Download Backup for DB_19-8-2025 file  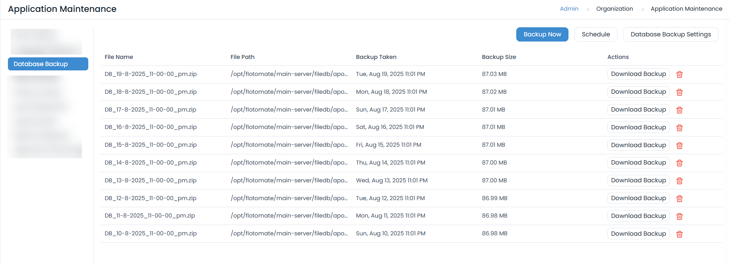coord(638,74)
